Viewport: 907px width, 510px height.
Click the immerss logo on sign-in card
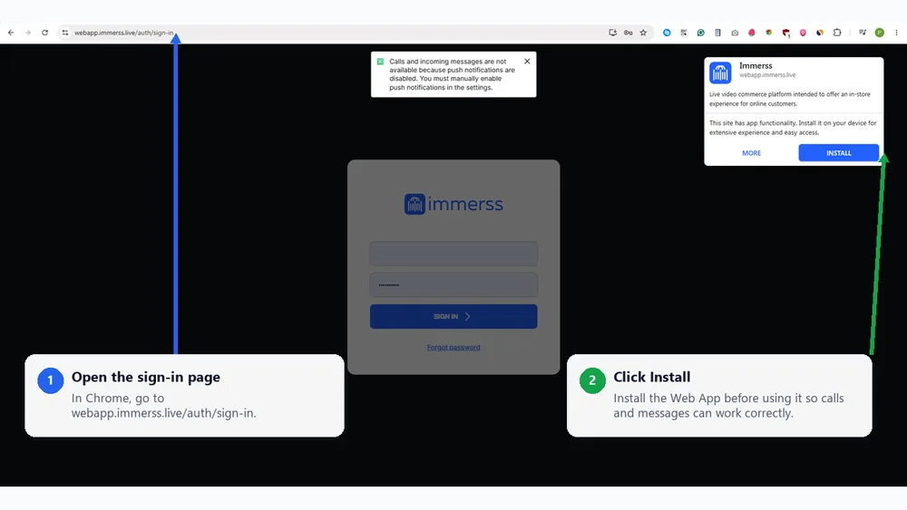pyautogui.click(x=453, y=204)
